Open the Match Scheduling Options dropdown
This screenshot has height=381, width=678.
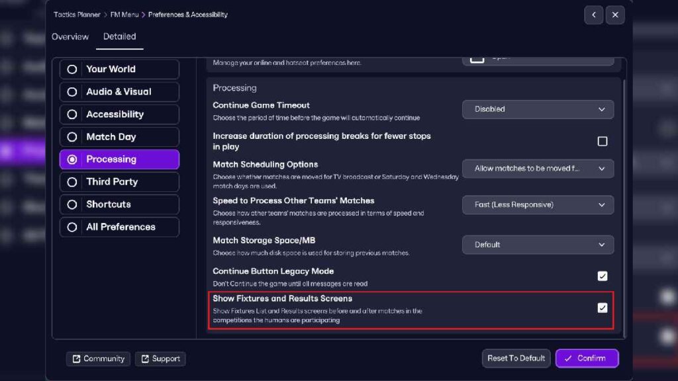538,169
